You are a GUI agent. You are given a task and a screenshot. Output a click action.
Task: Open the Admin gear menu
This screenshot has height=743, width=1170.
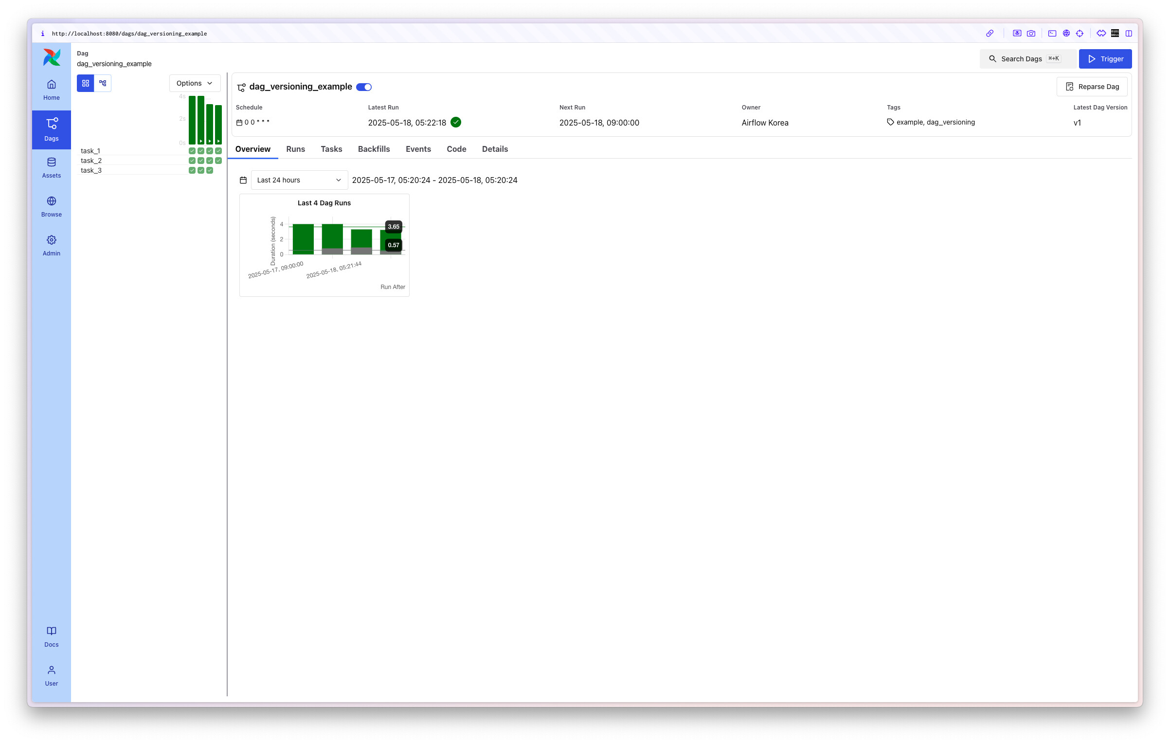pos(51,245)
